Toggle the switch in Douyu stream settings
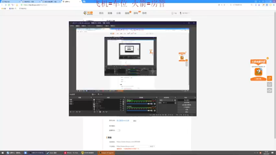 pos(118,131)
